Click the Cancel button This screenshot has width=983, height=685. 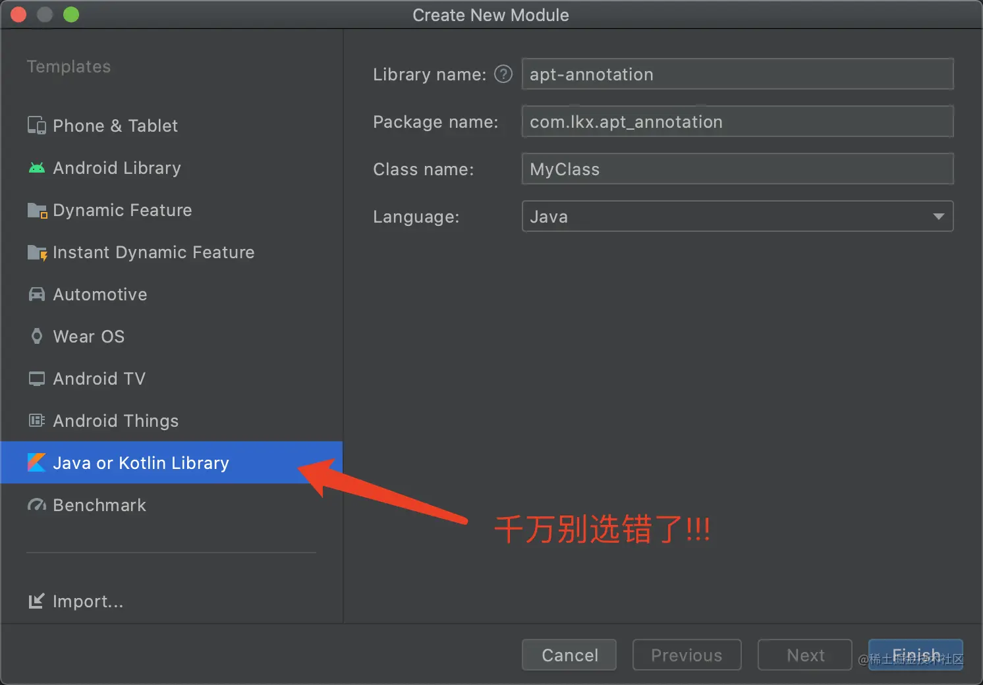point(569,655)
